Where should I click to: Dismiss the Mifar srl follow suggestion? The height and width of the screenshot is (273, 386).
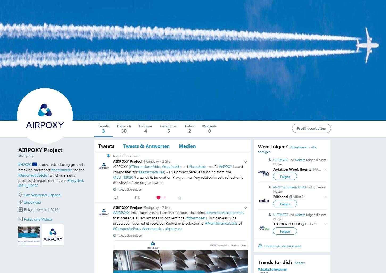(x=325, y=197)
